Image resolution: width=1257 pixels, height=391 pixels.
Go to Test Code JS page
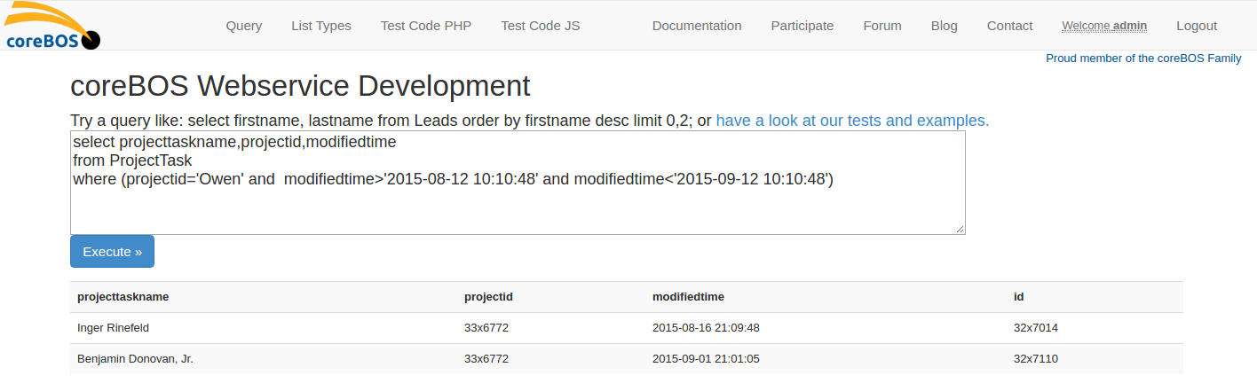pos(541,26)
